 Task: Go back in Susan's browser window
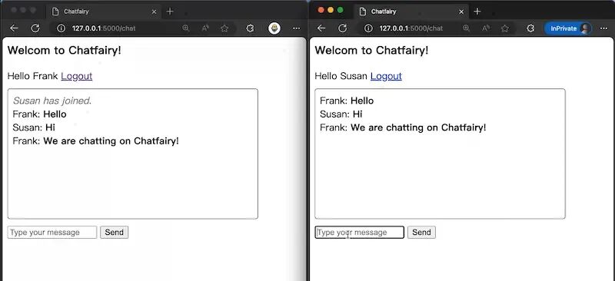click(321, 28)
